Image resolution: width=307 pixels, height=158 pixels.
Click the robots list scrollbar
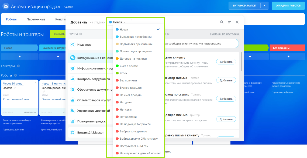tap(242, 61)
